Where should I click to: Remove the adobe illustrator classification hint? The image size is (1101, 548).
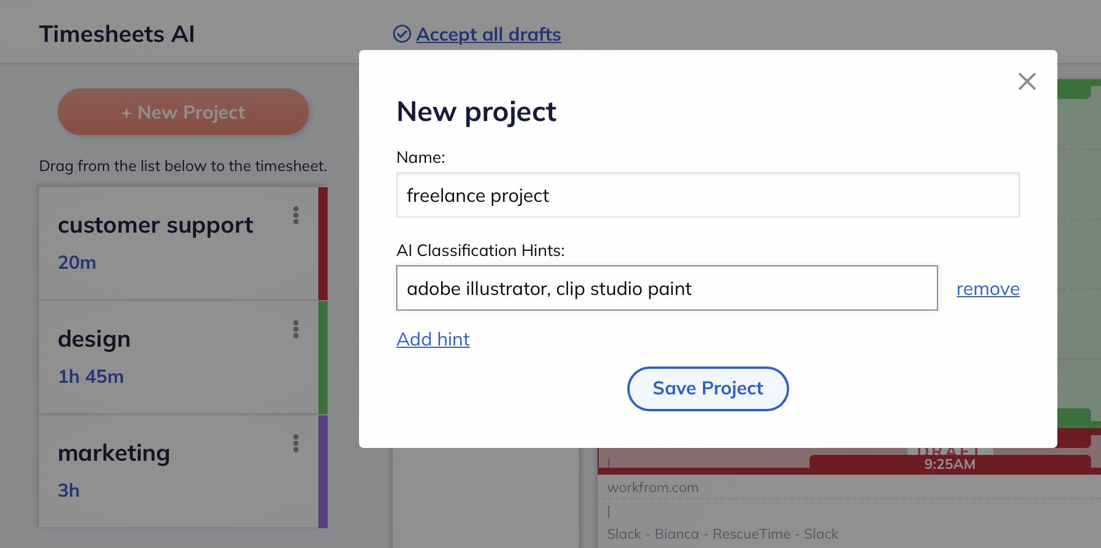987,289
